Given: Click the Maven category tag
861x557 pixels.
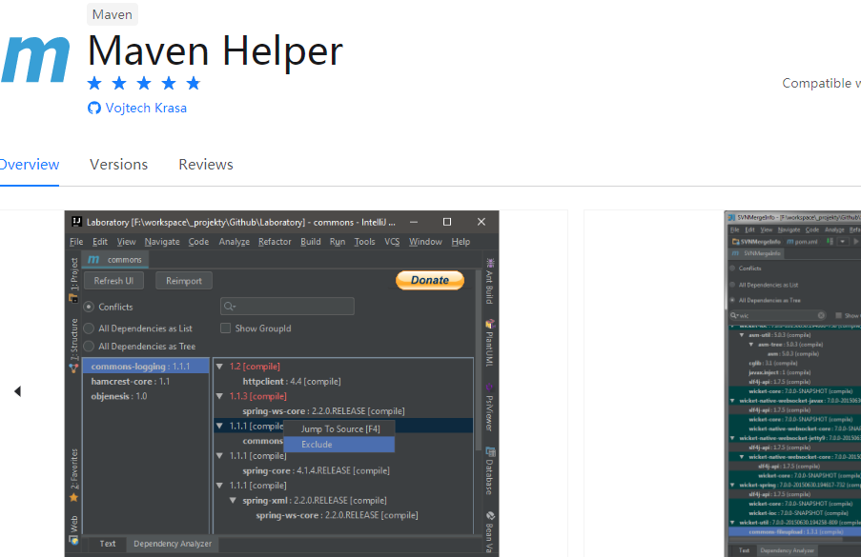Looking at the screenshot, I should click(x=112, y=14).
